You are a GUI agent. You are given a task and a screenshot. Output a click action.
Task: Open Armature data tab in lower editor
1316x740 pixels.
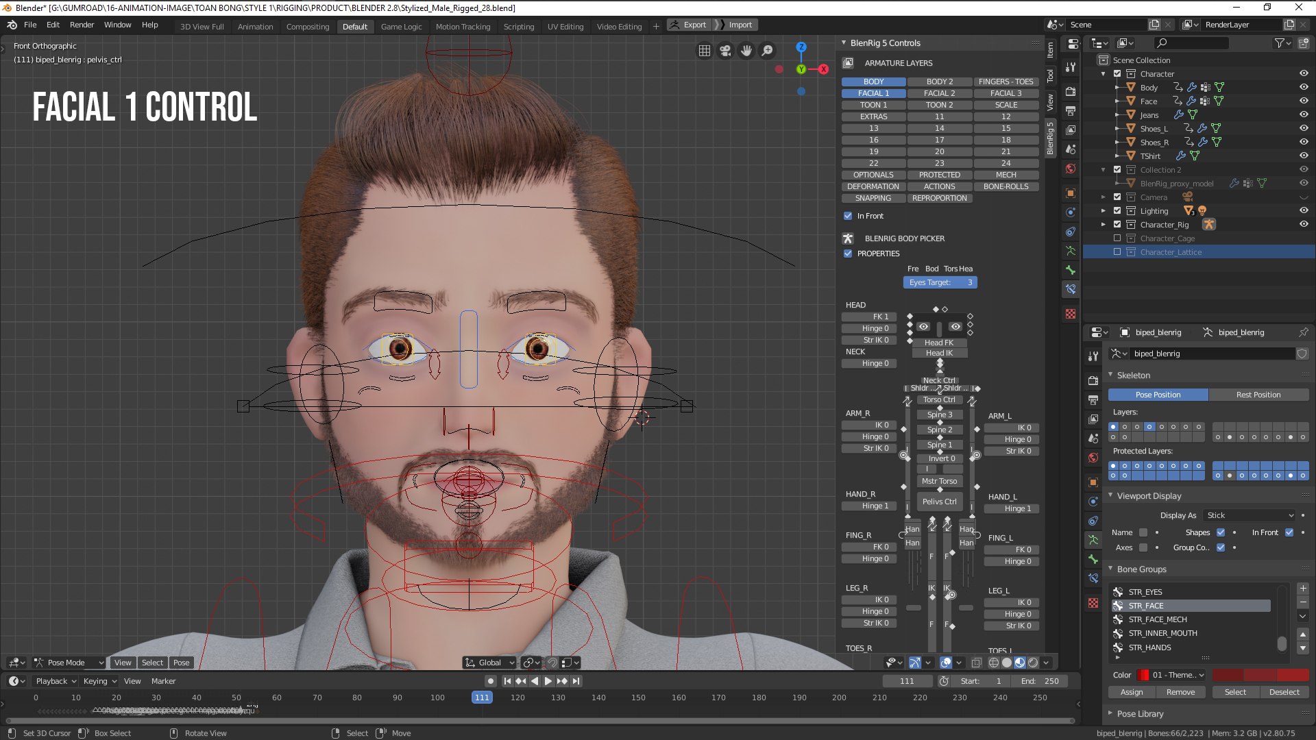pyautogui.click(x=1093, y=540)
